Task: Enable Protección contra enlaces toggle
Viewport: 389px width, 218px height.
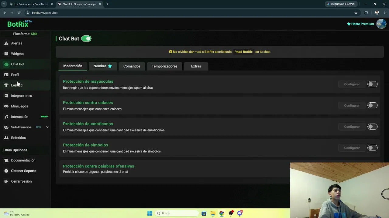Action: [x=372, y=105]
